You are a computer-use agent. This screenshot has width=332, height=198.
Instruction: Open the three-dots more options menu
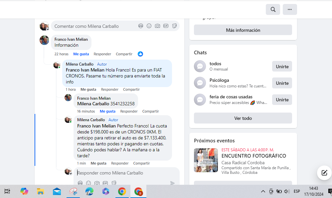[290, 10]
